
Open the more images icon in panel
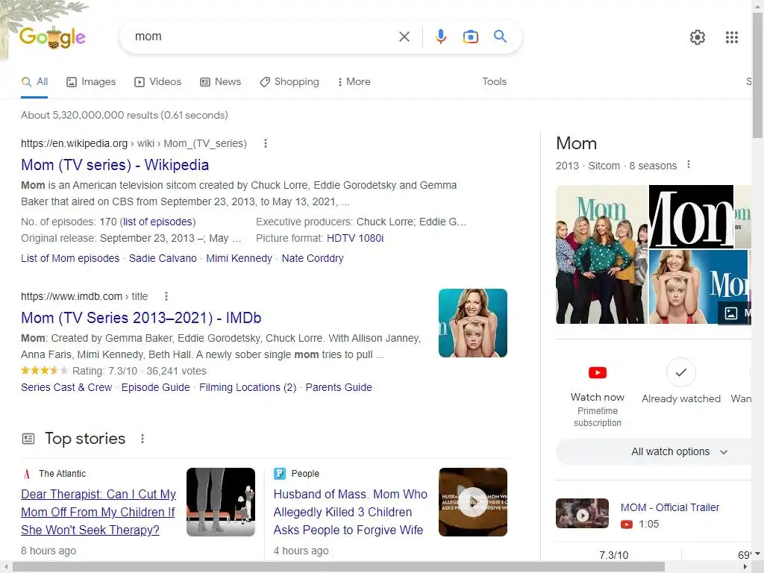[x=731, y=313]
